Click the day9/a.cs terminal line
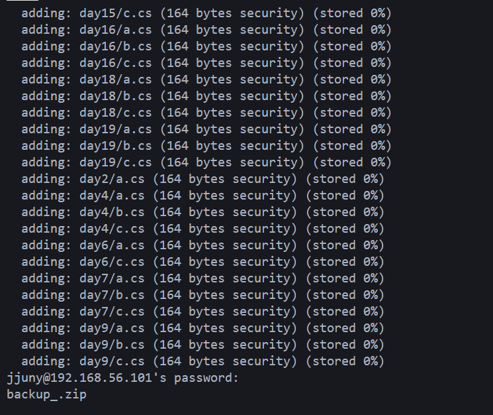This screenshot has height=415, width=493. tap(202, 328)
